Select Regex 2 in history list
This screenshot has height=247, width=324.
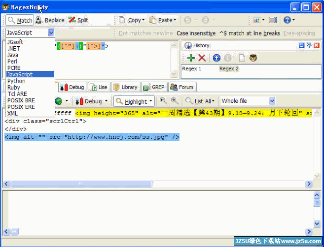(229, 69)
